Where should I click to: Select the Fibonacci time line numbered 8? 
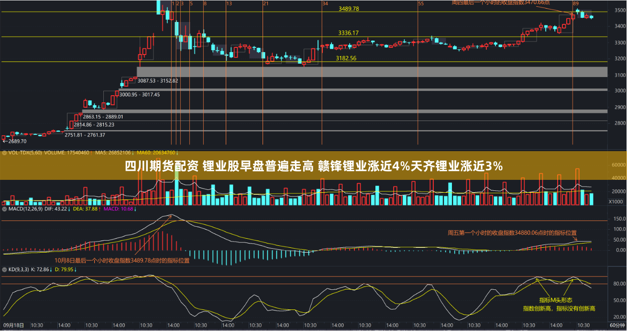205,3
